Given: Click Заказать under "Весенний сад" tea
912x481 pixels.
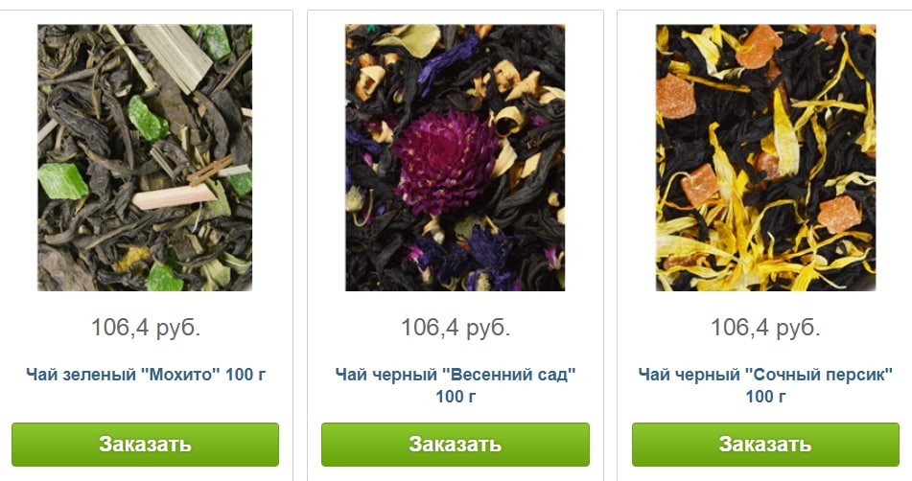Looking at the screenshot, I should 456,445.
